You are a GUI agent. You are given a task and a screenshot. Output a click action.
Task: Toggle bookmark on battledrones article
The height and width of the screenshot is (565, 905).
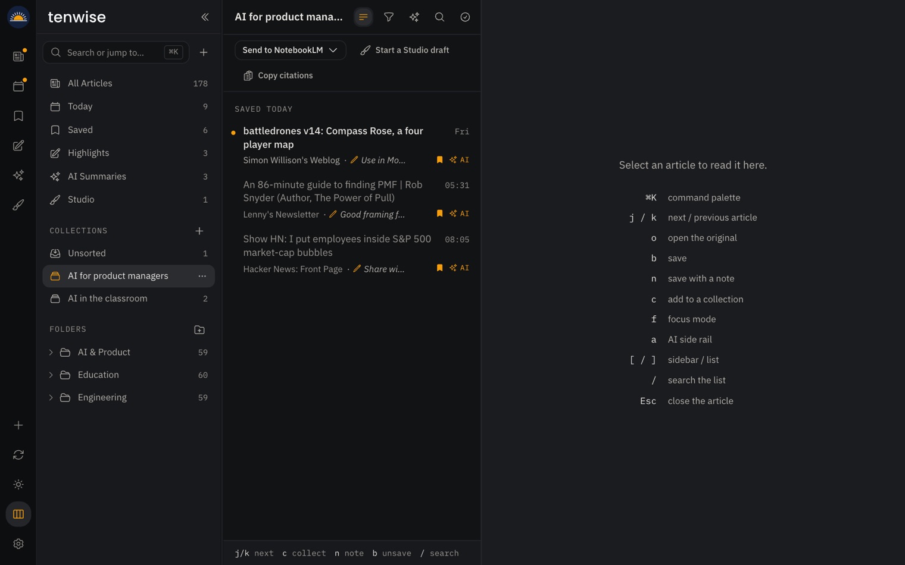point(439,160)
